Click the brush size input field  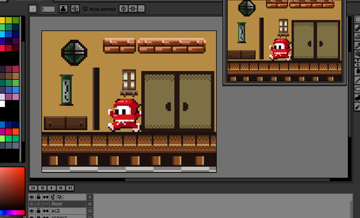pyautogui.click(x=48, y=9)
